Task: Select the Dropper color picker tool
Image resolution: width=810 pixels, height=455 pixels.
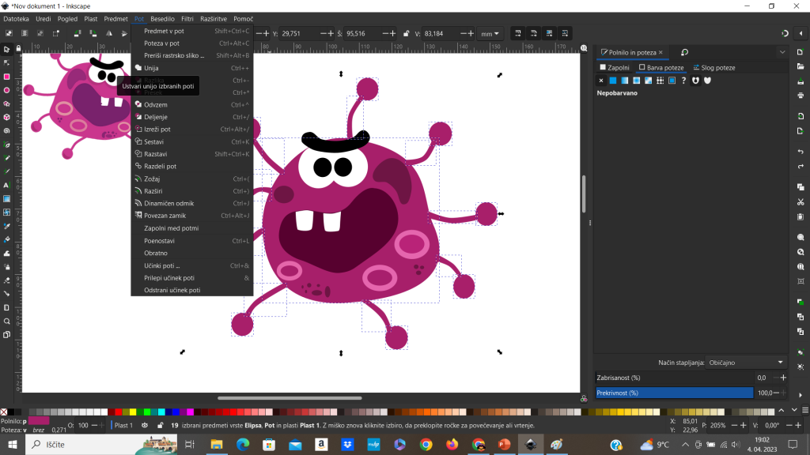Action: tap(6, 226)
